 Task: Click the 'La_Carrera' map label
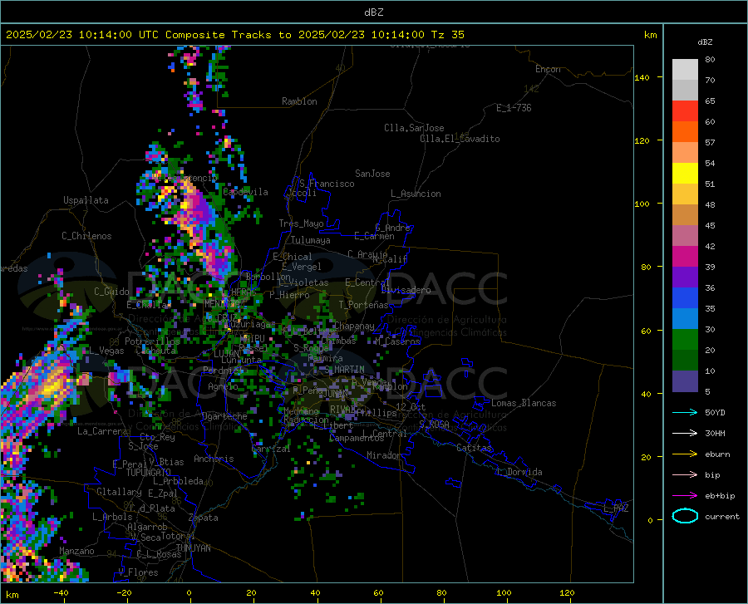click(102, 431)
